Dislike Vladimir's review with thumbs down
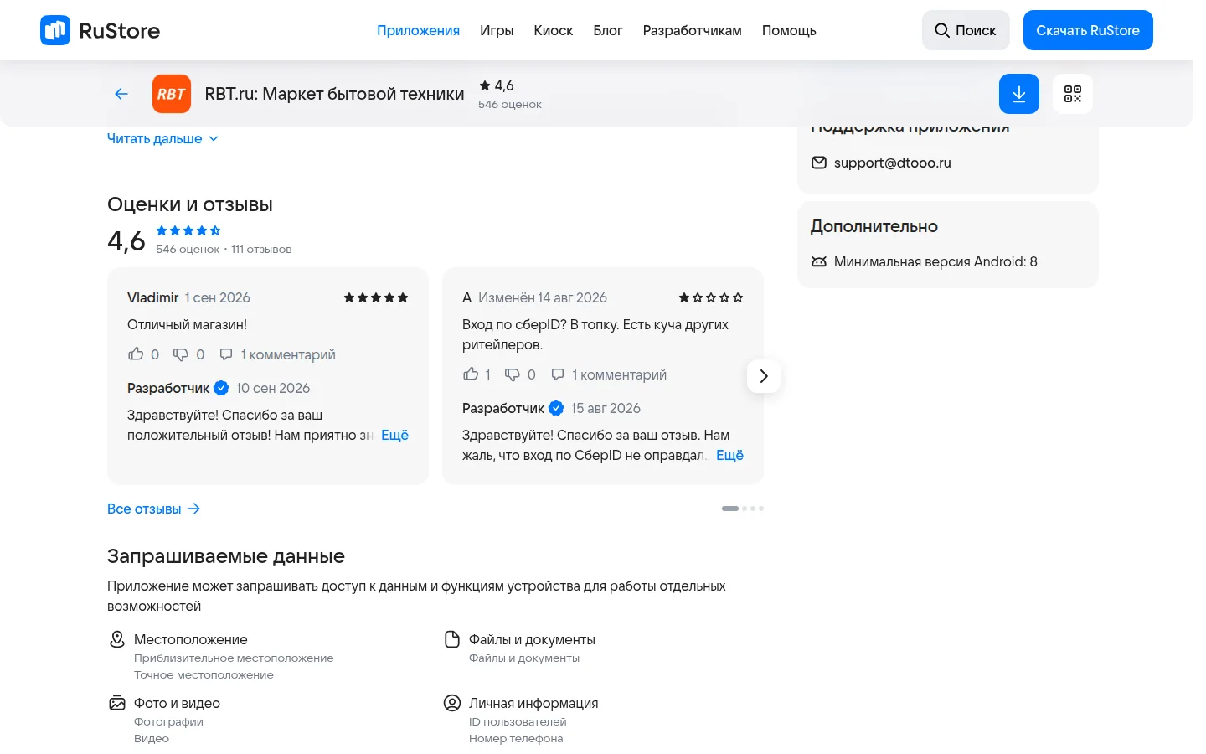1206x754 pixels. (x=181, y=354)
